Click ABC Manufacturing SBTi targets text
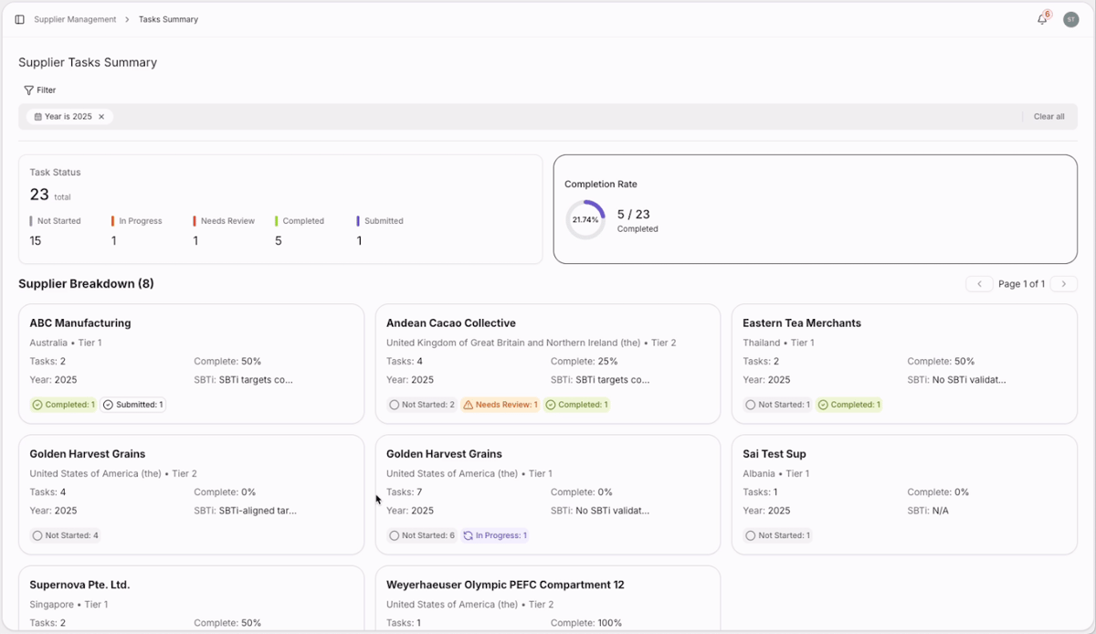Image resolution: width=1096 pixels, height=634 pixels. [x=243, y=380]
